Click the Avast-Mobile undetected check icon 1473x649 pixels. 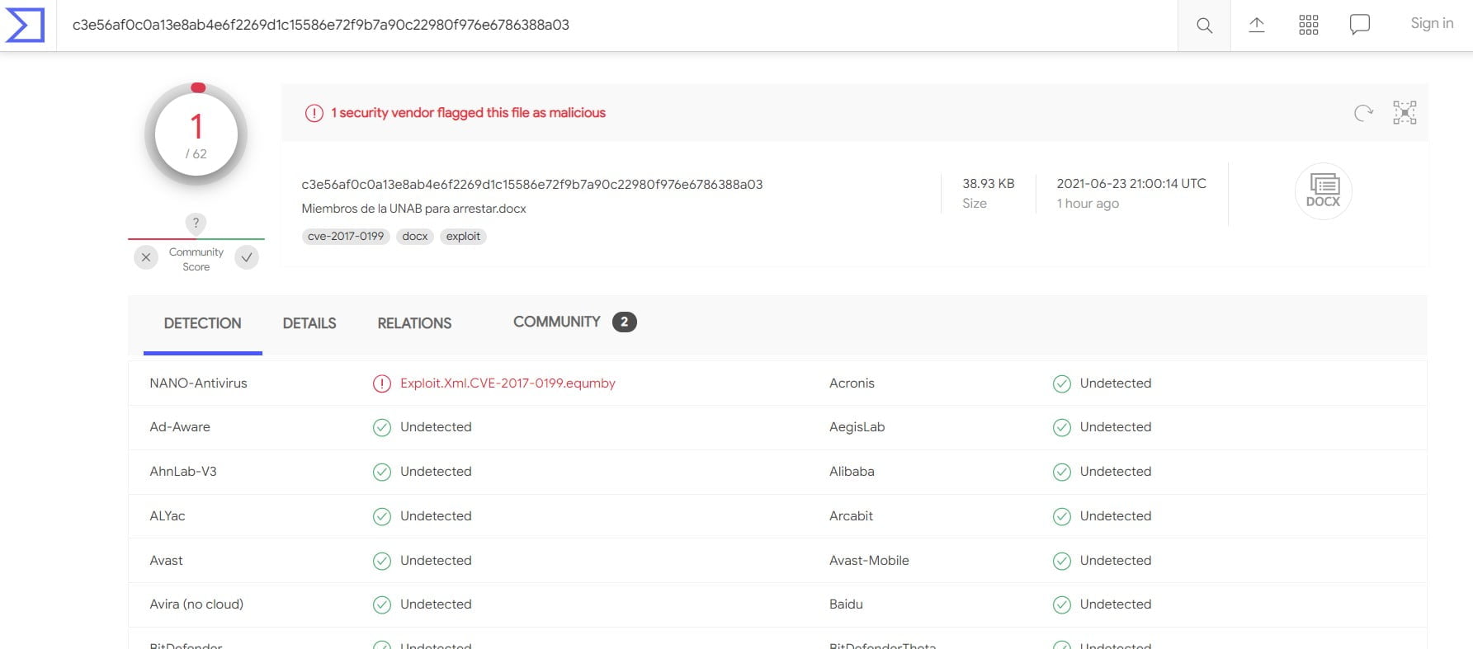pyautogui.click(x=1061, y=561)
